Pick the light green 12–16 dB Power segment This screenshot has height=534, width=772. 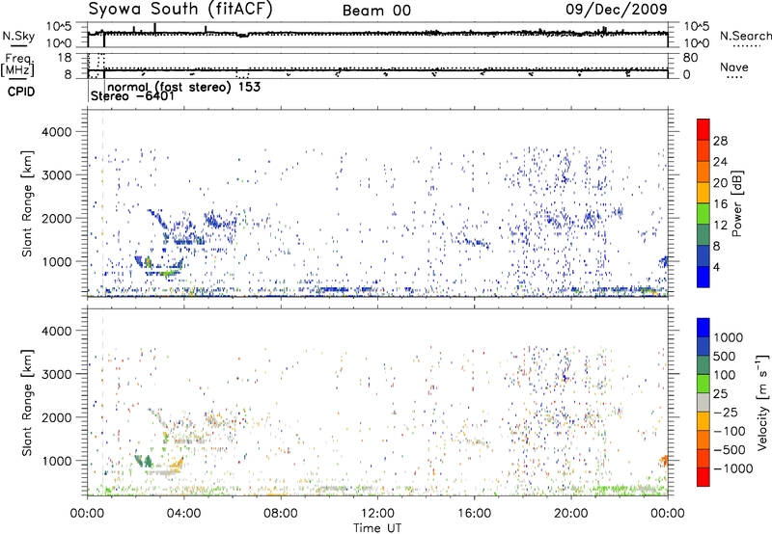[703, 214]
